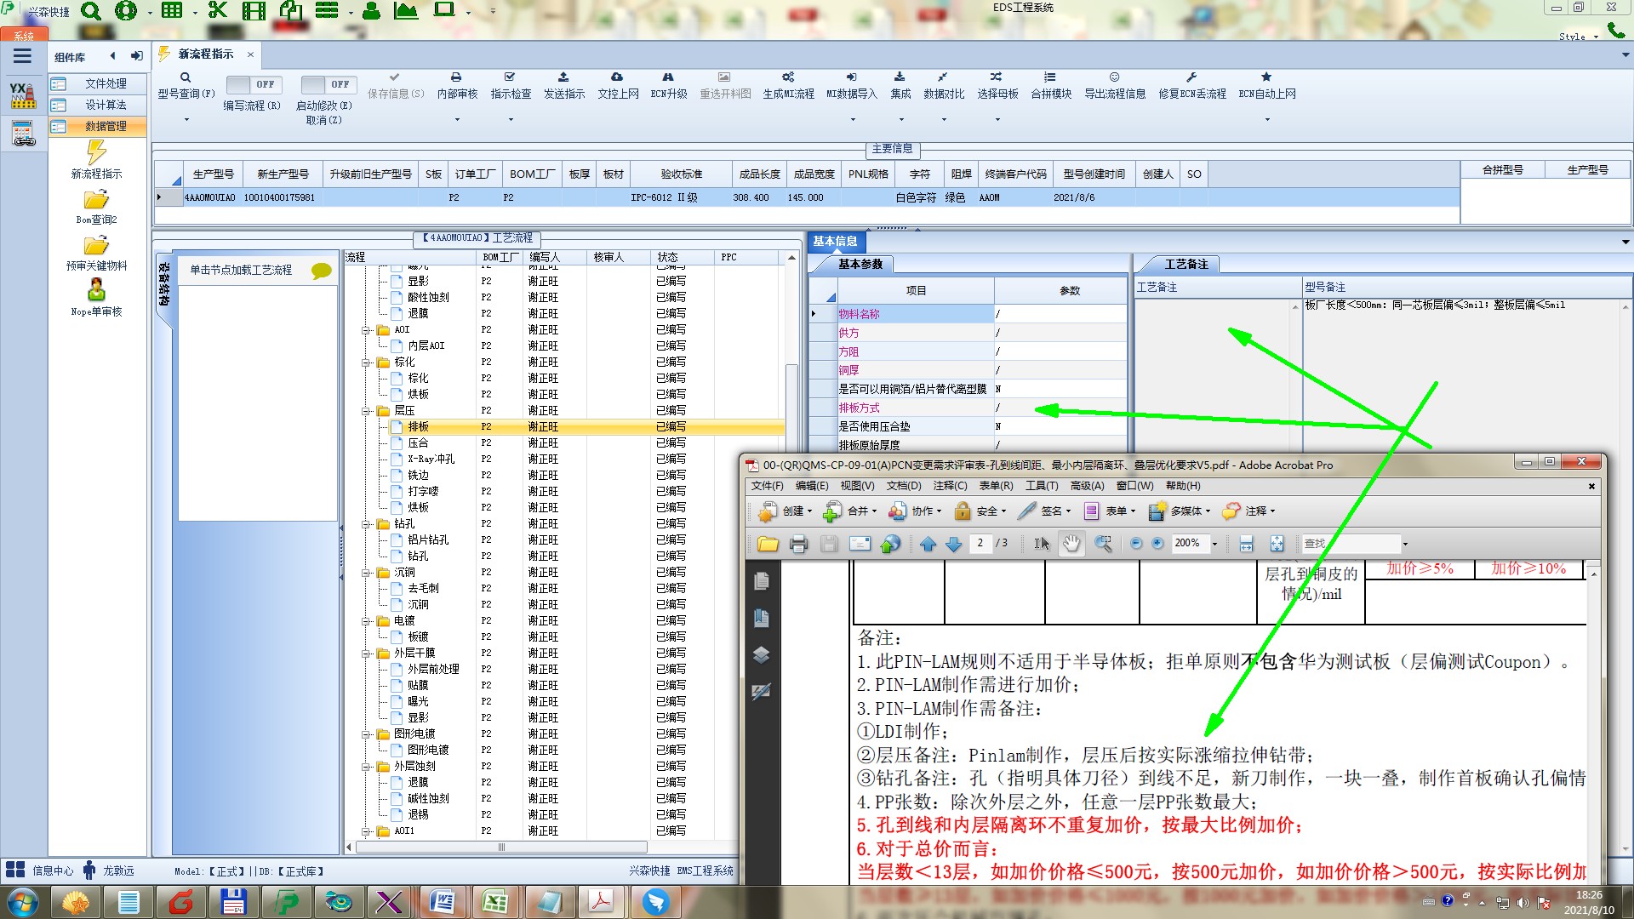Click the Acrobat print icon
The height and width of the screenshot is (919, 1634).
coord(798,544)
